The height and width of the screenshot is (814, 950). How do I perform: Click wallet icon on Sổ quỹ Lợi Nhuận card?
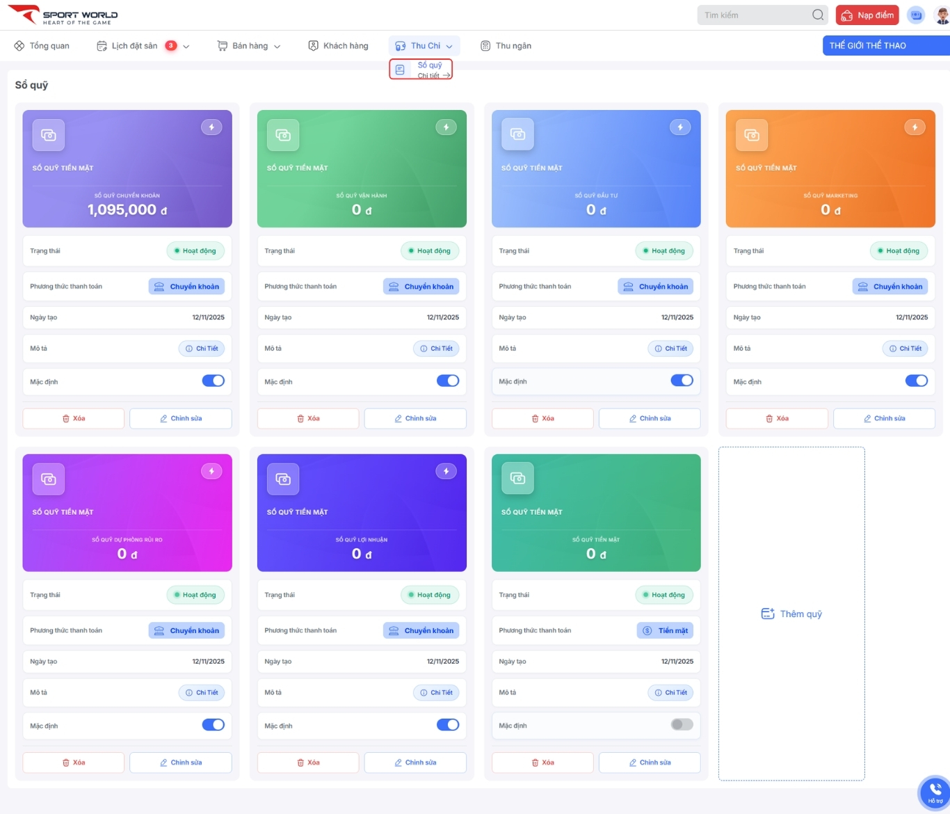[283, 479]
